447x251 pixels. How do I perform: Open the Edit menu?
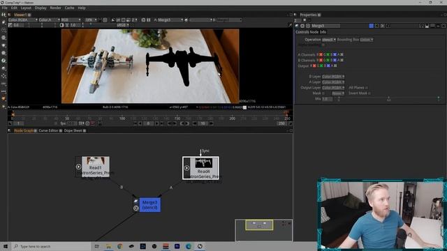[14, 8]
